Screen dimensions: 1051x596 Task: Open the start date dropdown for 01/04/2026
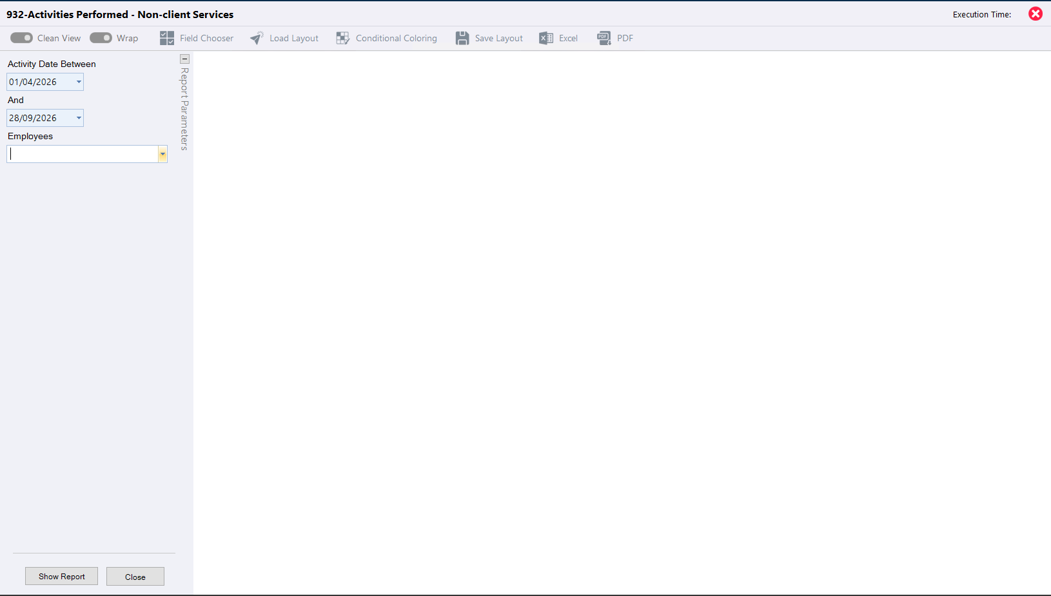coord(79,82)
